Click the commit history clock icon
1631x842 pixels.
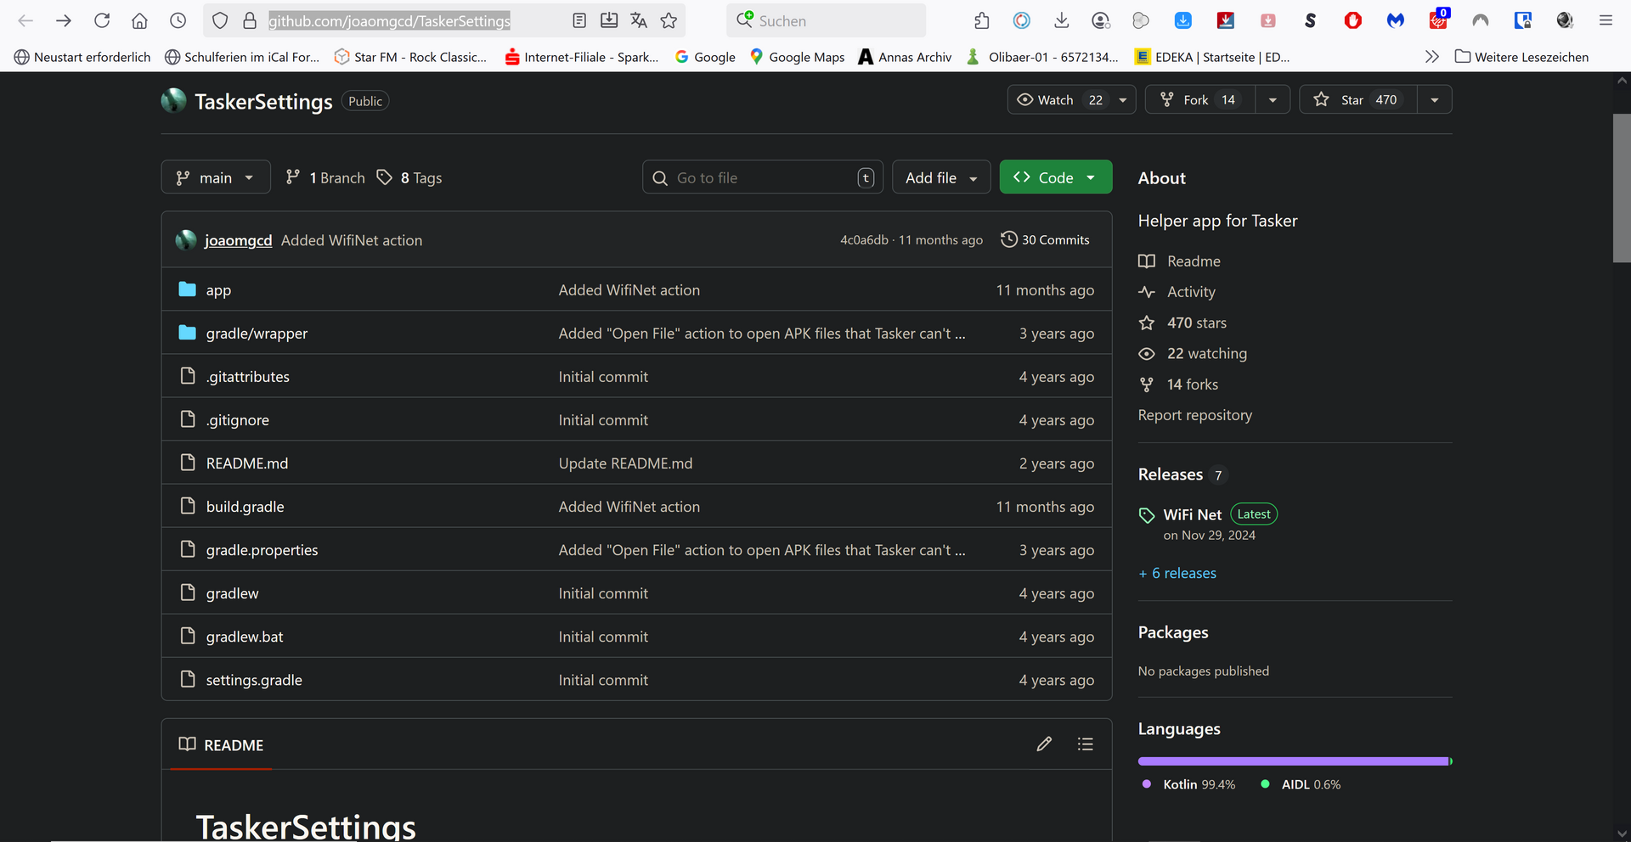point(1008,240)
